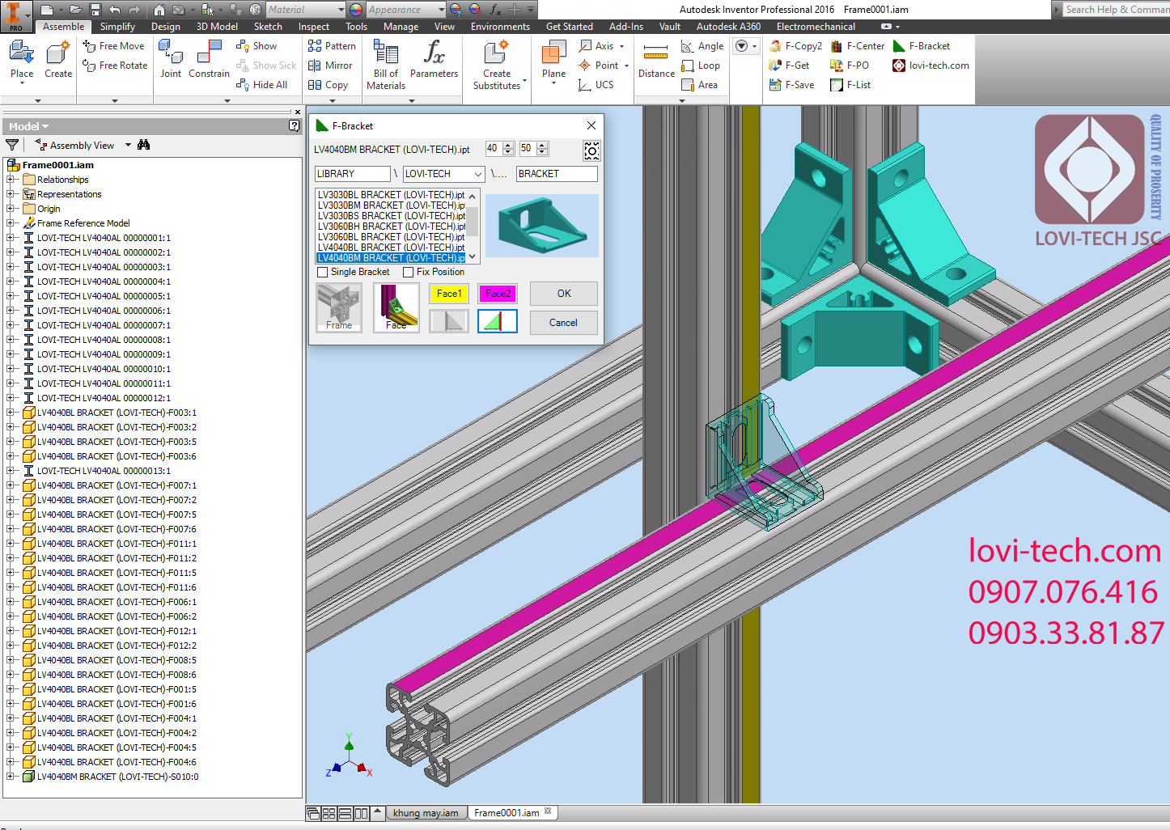Click the target icon in F-Bracket dialog
Screen dimensions: 1170x830
[x=591, y=150]
